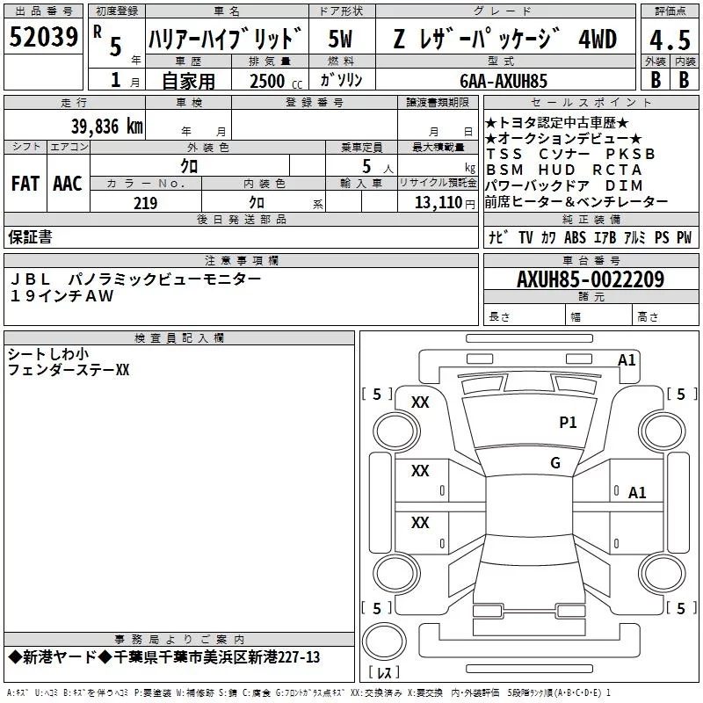Select the A1 mark beside the front bumper
The width and height of the screenshot is (703, 703).
coord(627,359)
